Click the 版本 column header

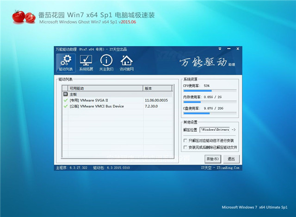point(157,89)
